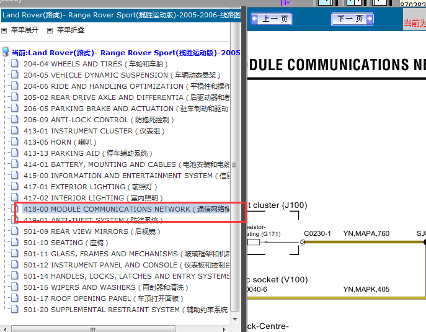Click the 菜单展开 list icon
This screenshot has height=332, width=426.
pos(4,30)
